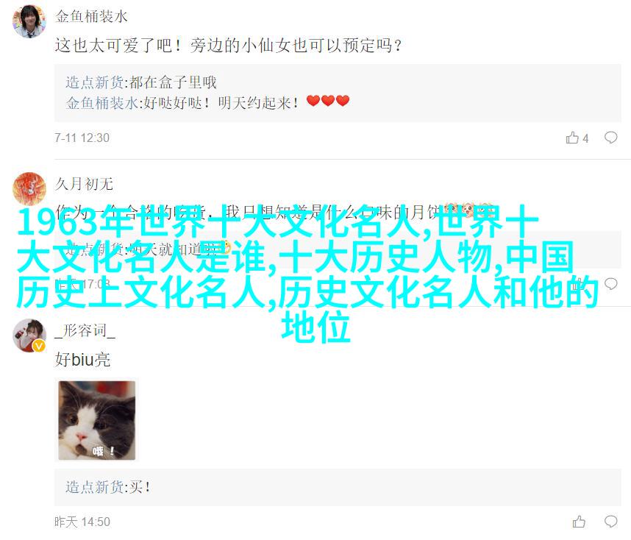Image resolution: width=631 pixels, height=540 pixels.
Task: View the cat image in 好biu亮 comment
Action: 97,420
